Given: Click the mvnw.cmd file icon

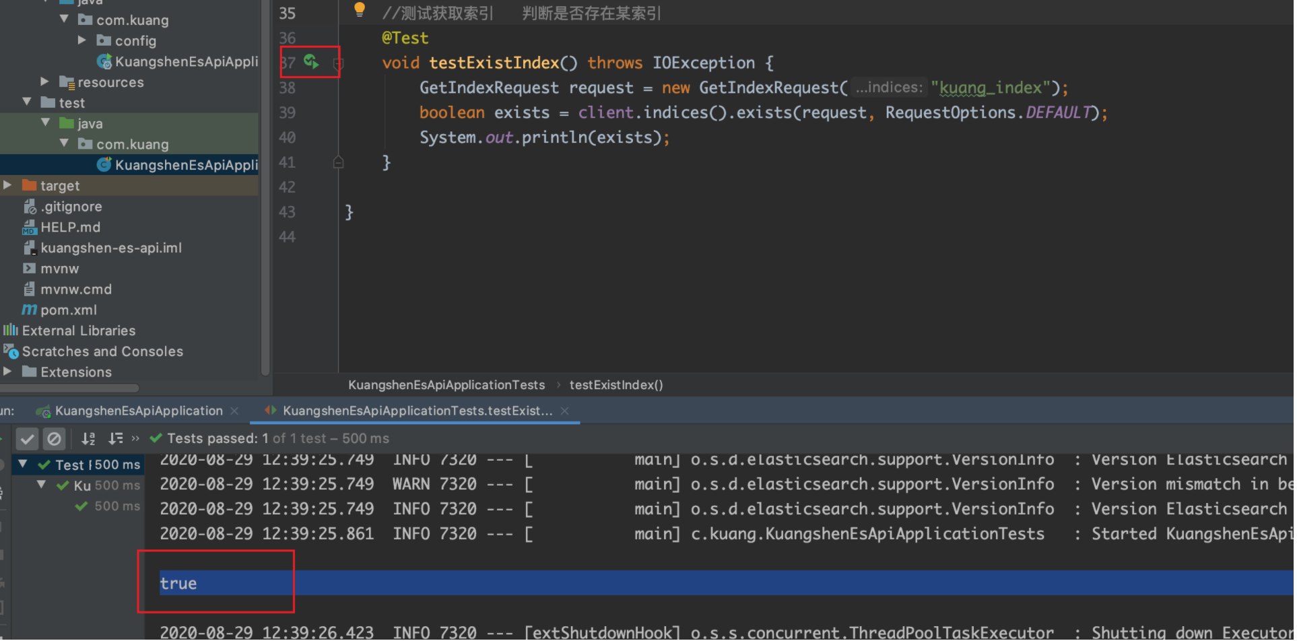Looking at the screenshot, I should click(30, 289).
